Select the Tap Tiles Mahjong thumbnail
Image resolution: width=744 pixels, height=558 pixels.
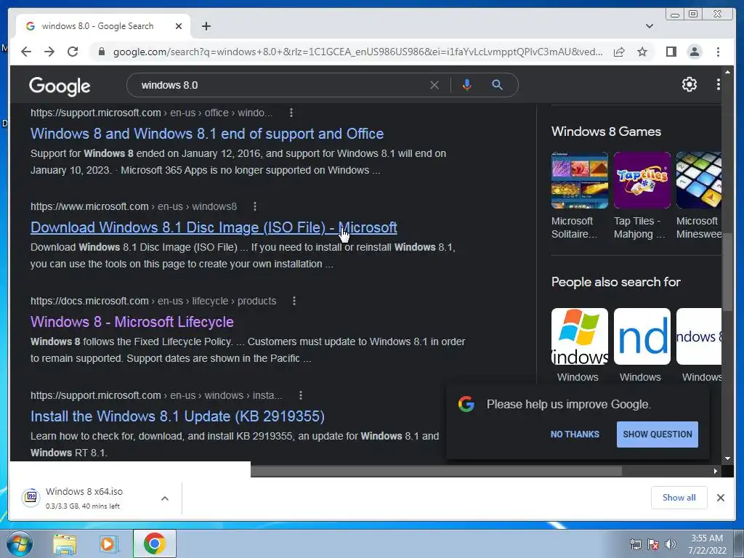point(642,180)
